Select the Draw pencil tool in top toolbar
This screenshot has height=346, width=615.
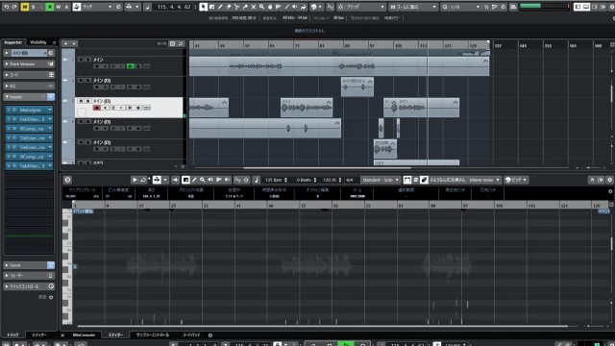(x=220, y=7)
